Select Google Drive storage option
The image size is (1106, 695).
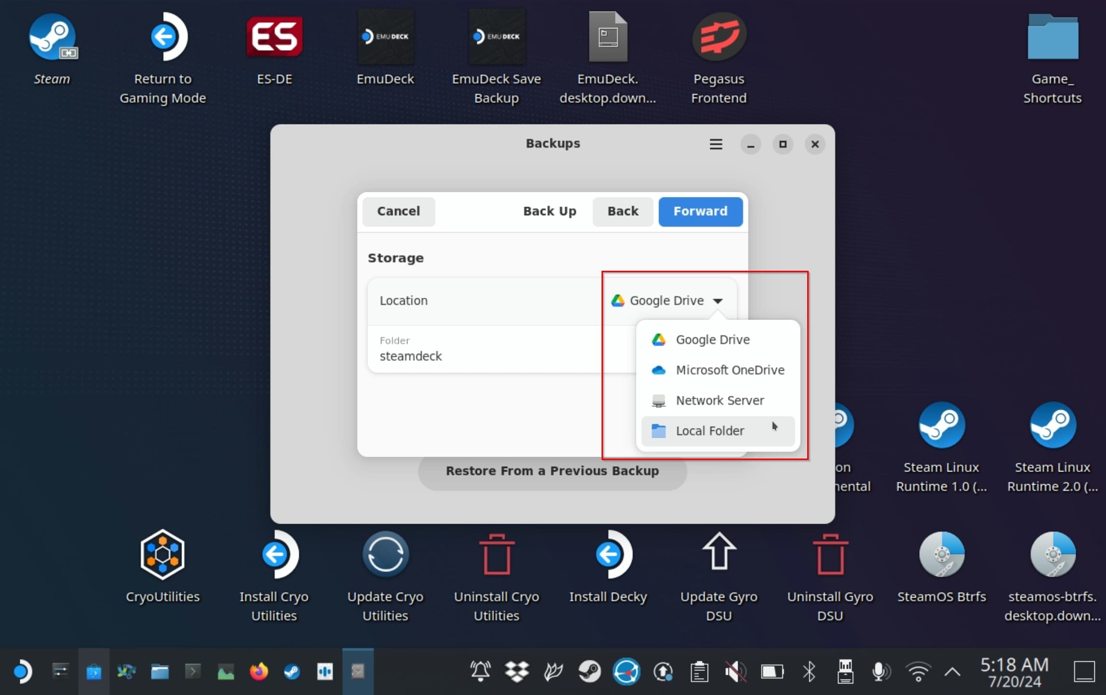(712, 339)
